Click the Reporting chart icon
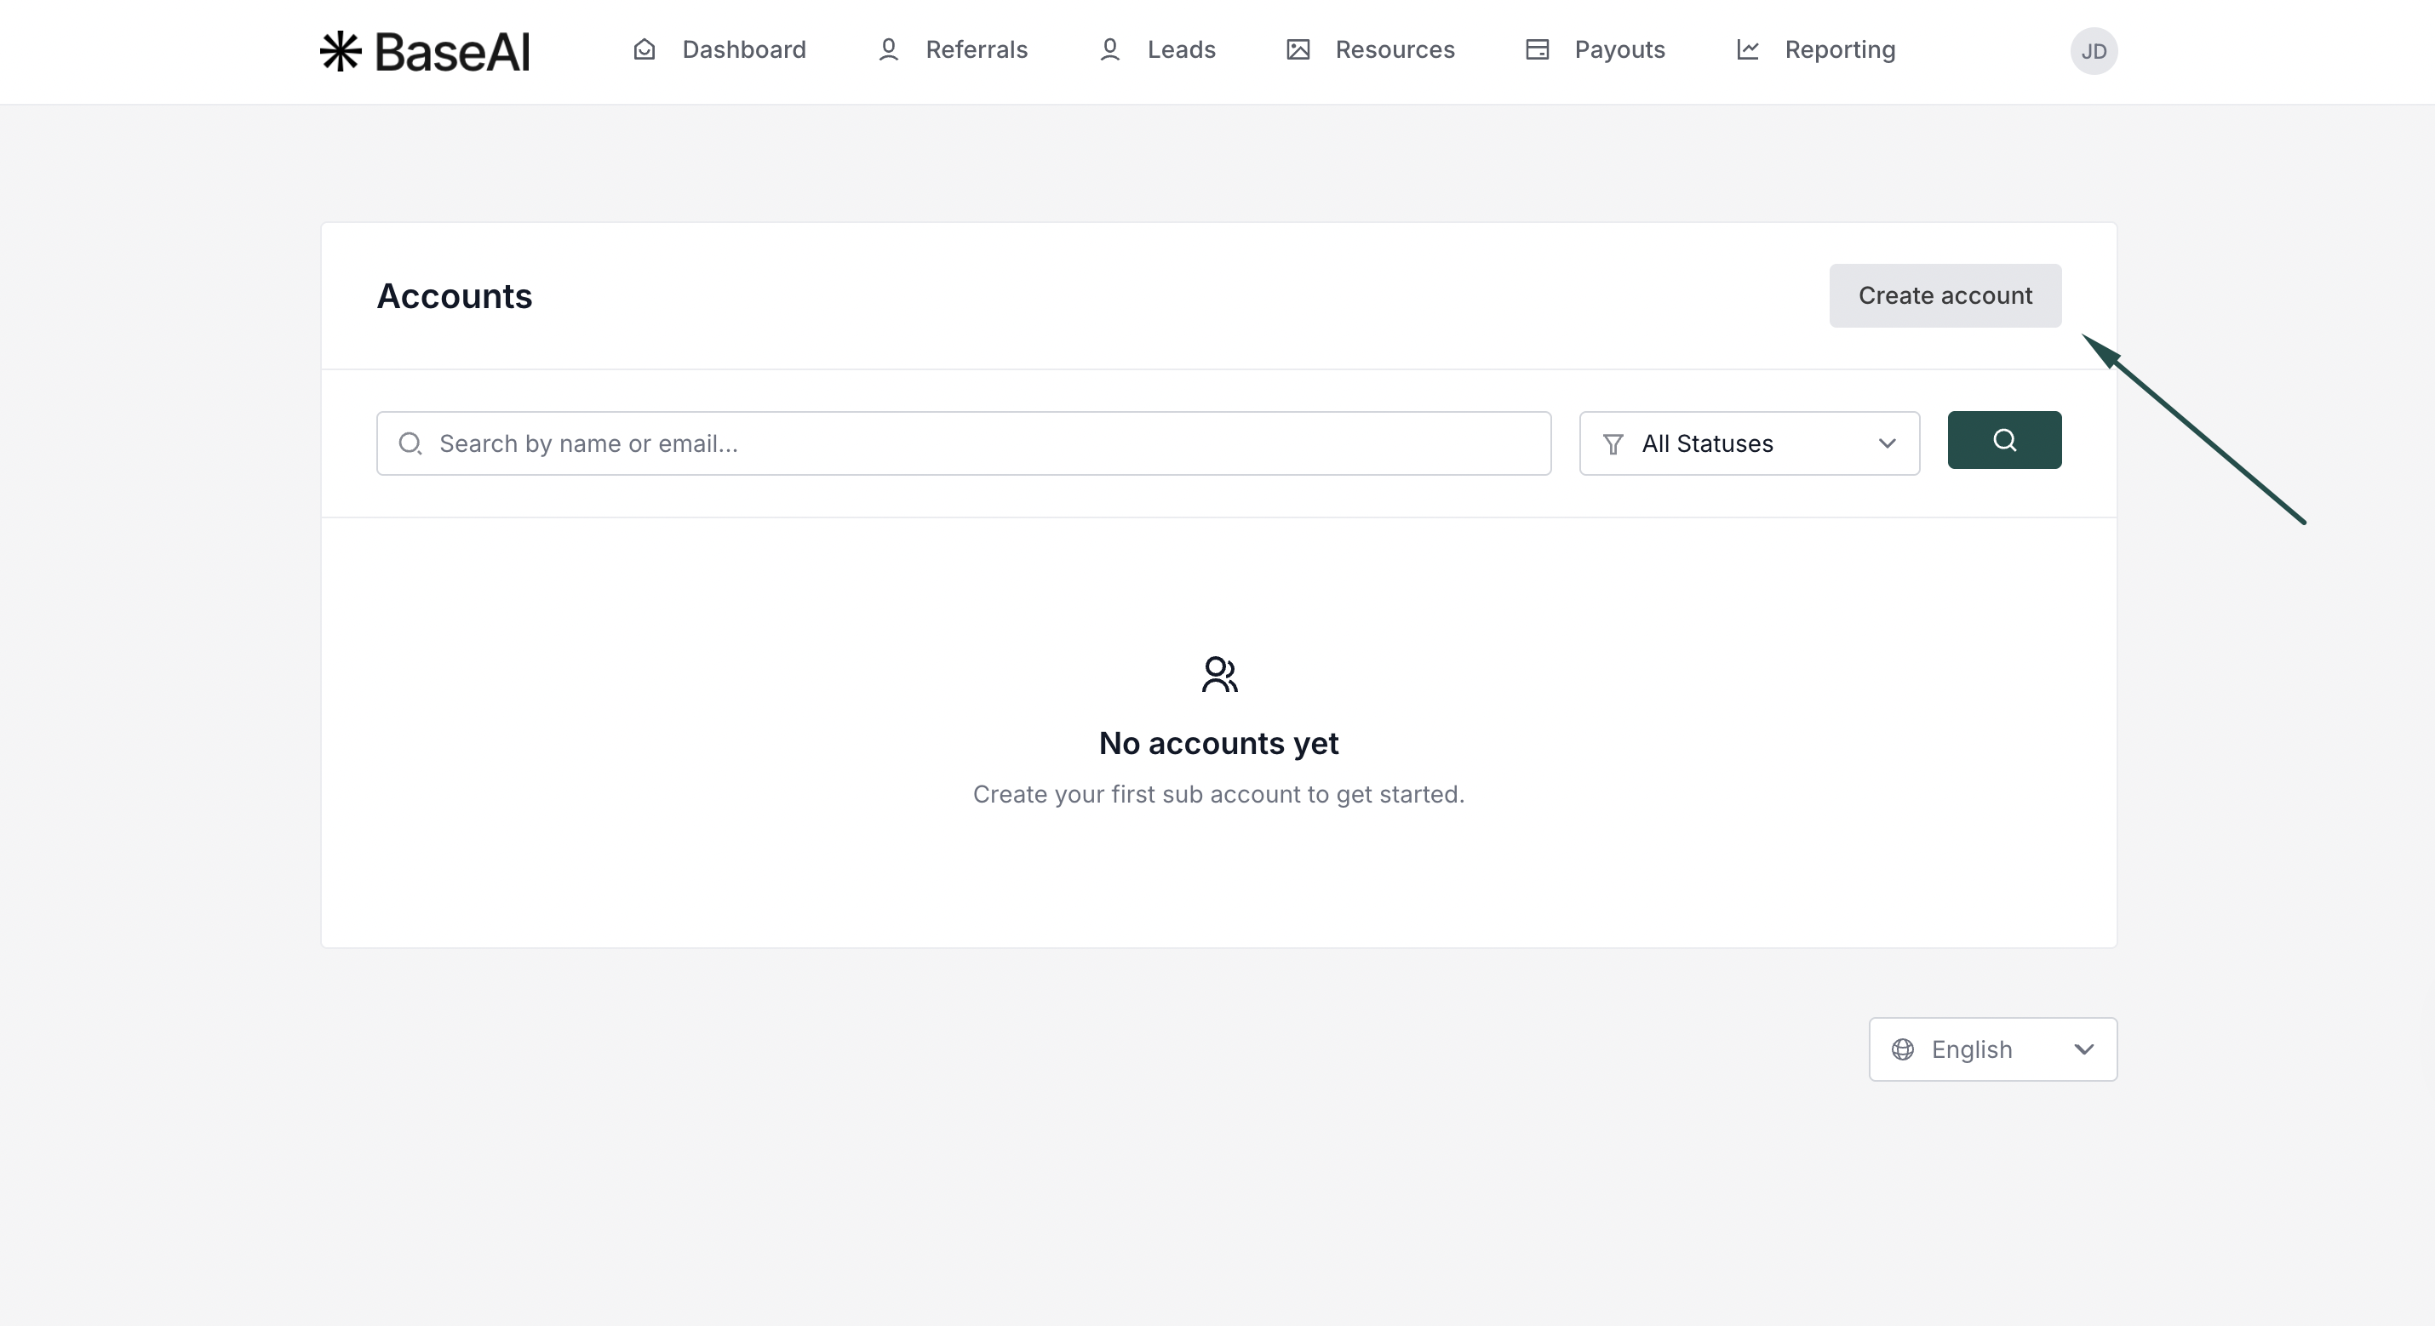 [x=1748, y=49]
